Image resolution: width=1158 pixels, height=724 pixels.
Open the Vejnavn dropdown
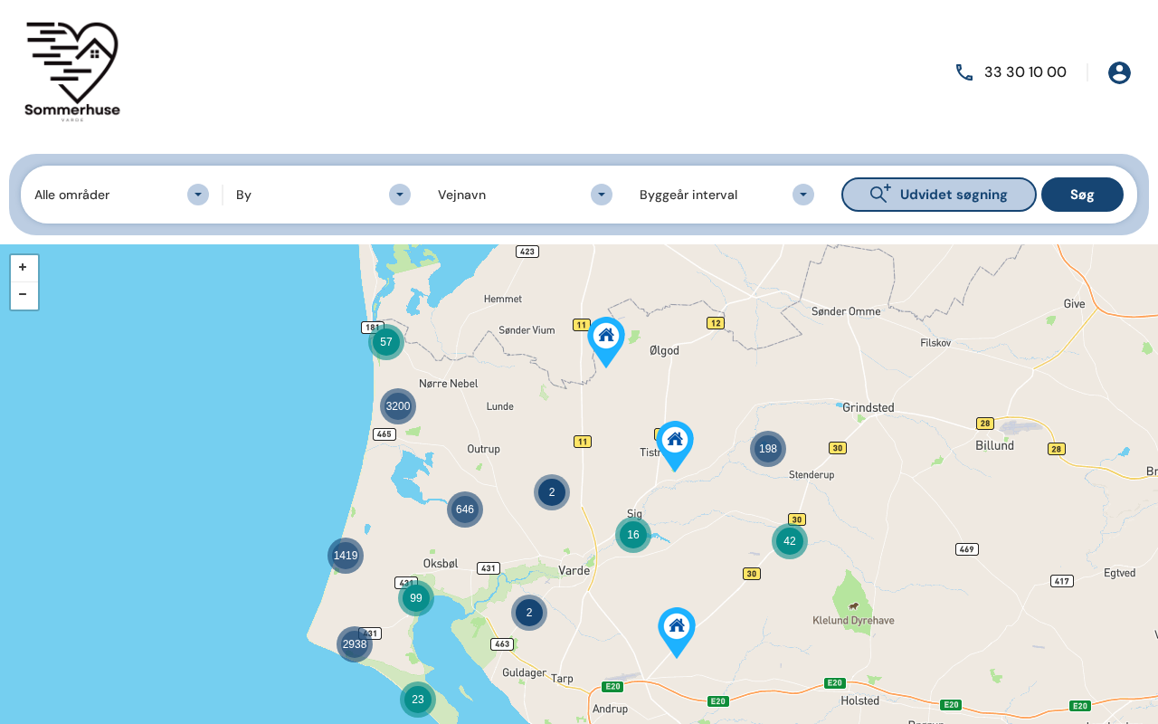click(x=525, y=195)
